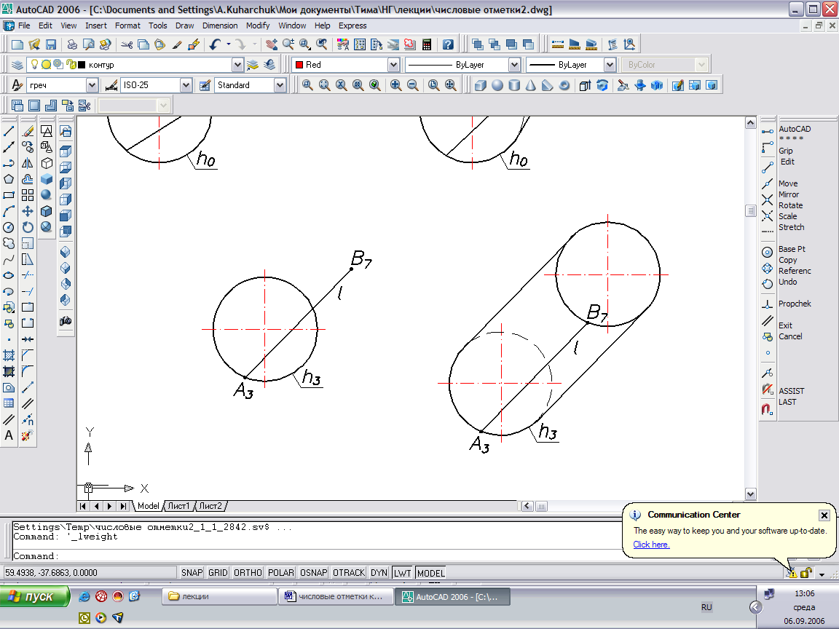This screenshot has height=629, width=839.
Task: Select the Hatch tool
Action: (x=9, y=355)
